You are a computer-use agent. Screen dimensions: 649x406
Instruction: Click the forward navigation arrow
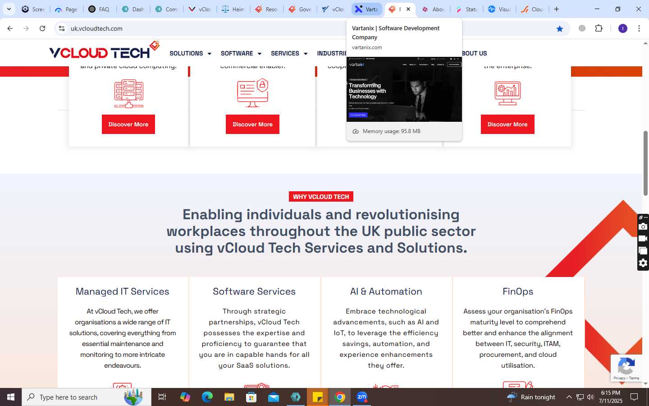(26, 28)
